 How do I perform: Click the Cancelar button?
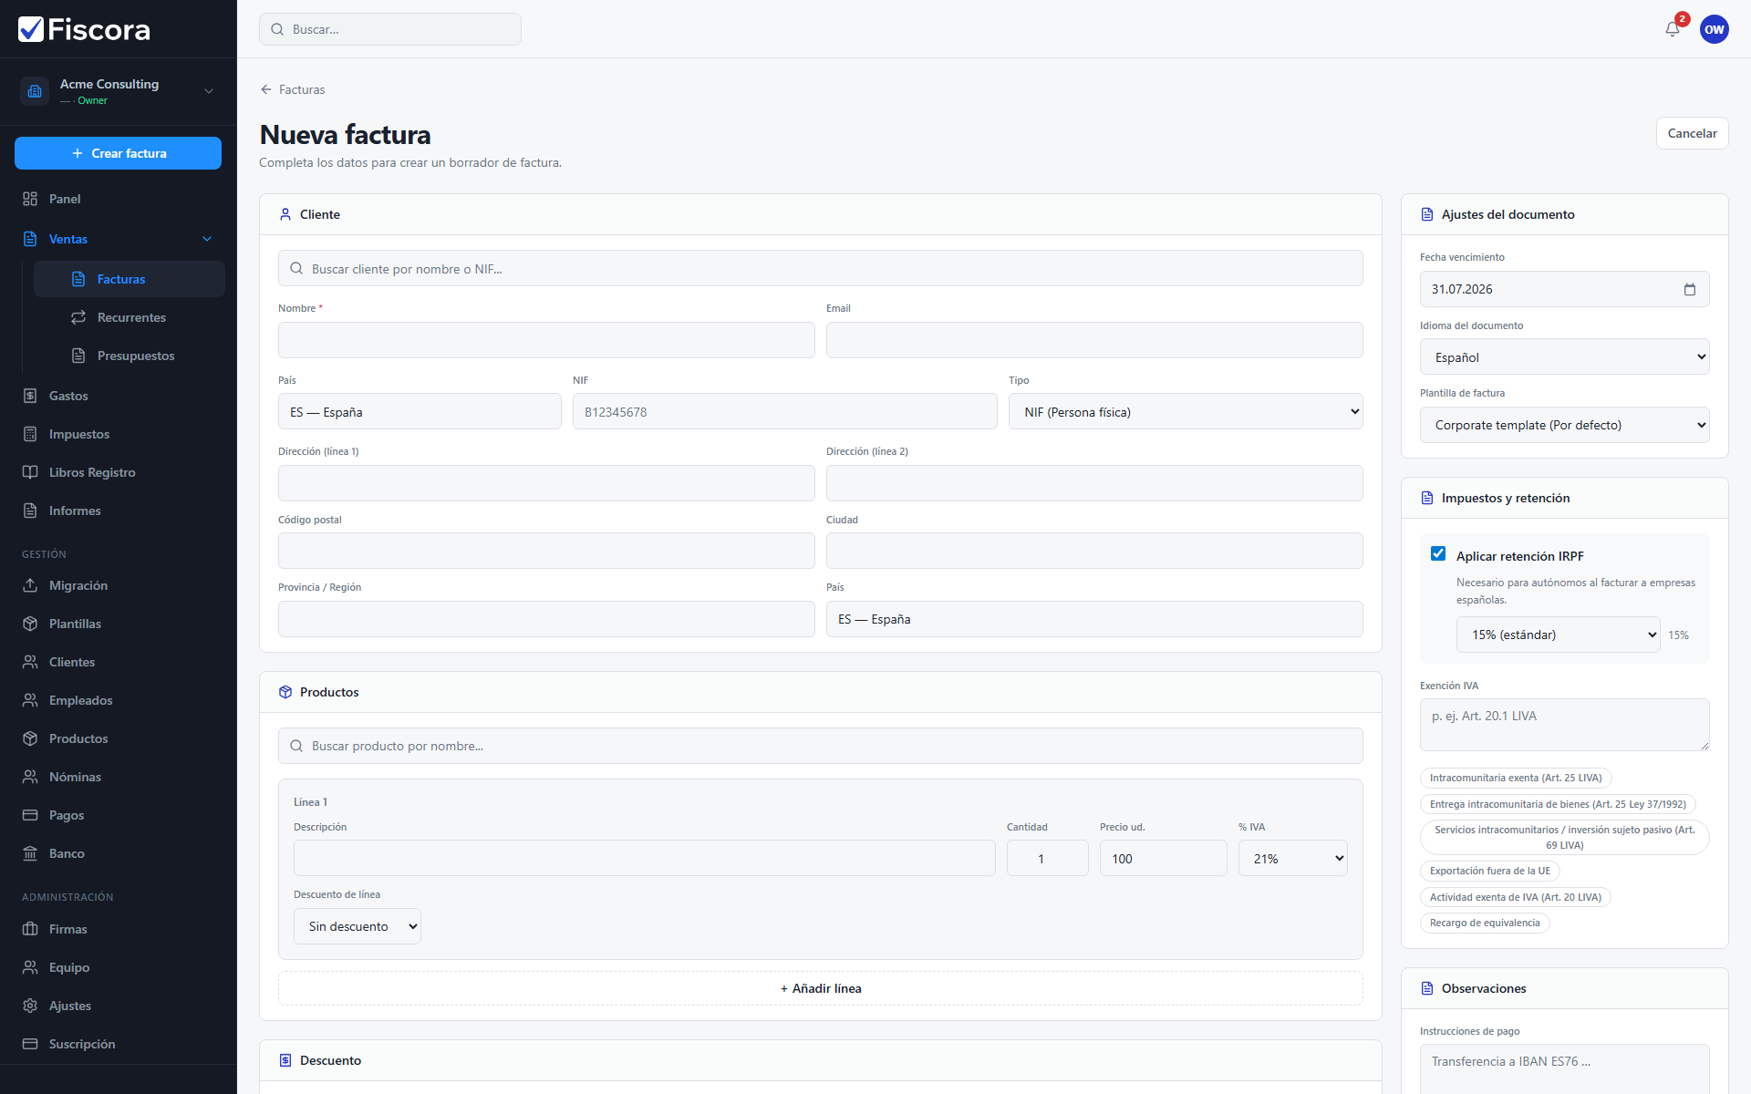coord(1692,133)
